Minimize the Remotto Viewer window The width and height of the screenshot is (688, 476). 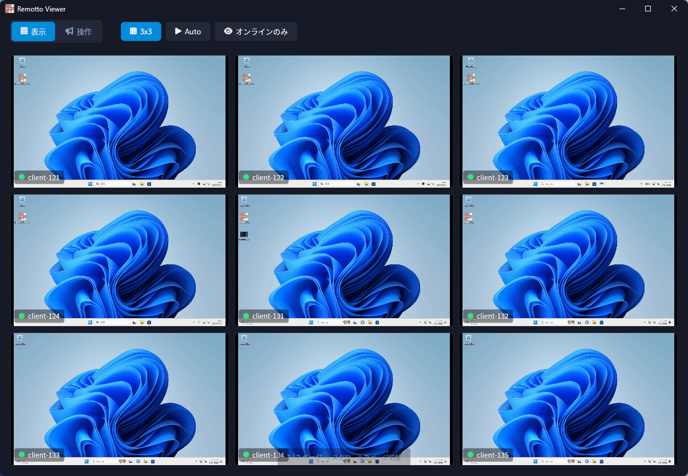point(622,9)
